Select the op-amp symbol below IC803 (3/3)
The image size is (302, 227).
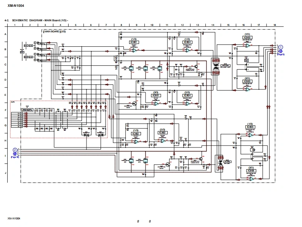(x=247, y=89)
